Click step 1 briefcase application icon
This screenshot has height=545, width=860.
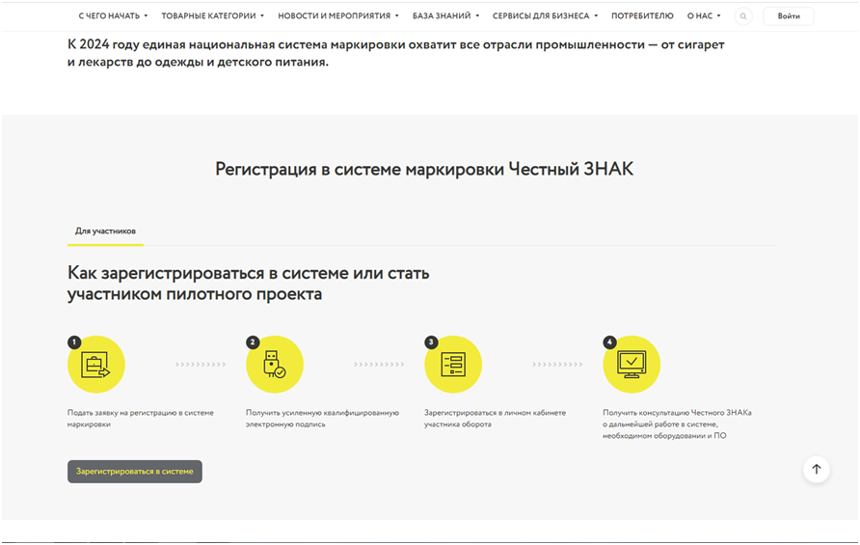coord(96,365)
